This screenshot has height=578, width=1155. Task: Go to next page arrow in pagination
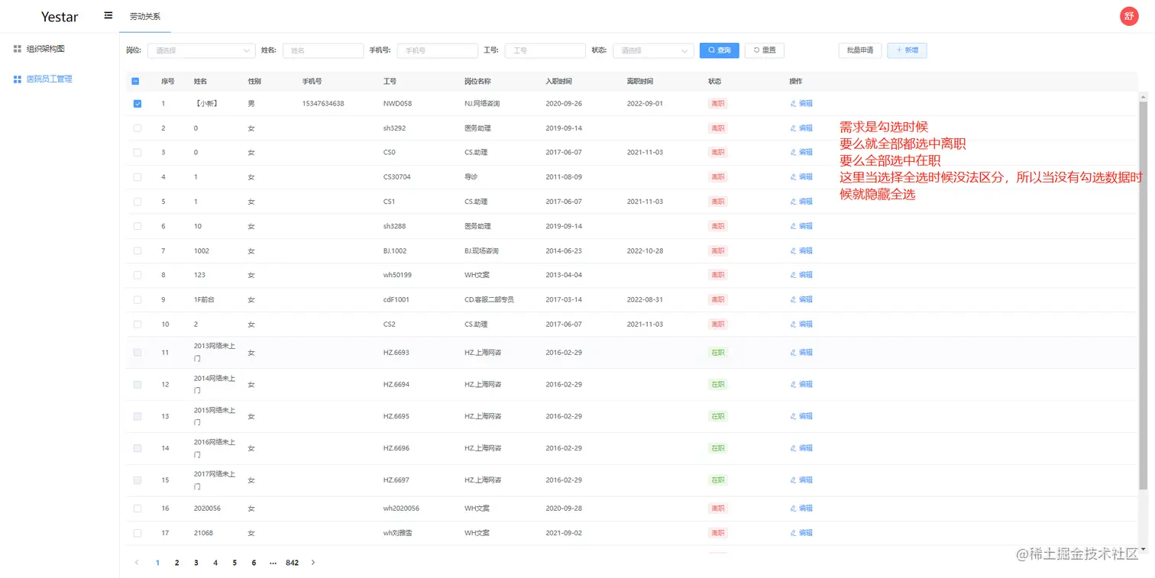pos(312,563)
